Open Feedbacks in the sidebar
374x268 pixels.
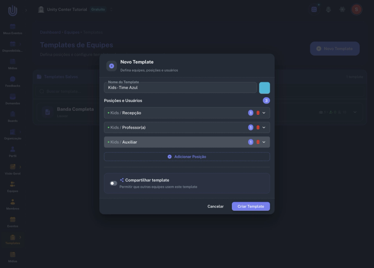point(13,82)
